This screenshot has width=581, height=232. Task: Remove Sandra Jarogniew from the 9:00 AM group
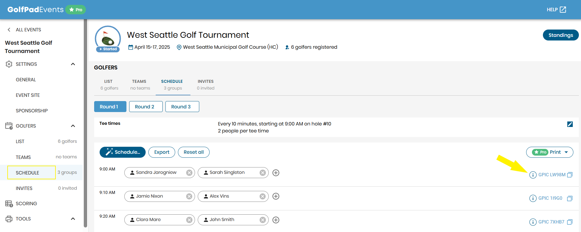tap(189, 173)
